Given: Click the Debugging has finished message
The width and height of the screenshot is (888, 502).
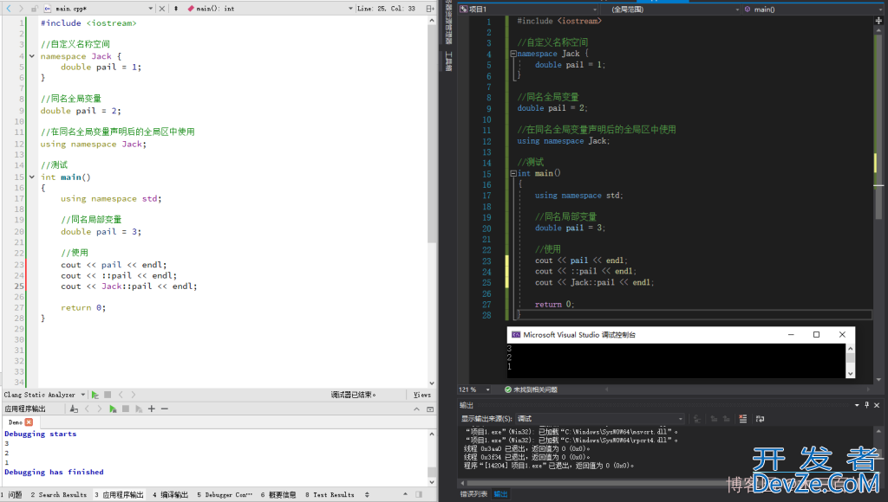Looking at the screenshot, I should coord(54,472).
